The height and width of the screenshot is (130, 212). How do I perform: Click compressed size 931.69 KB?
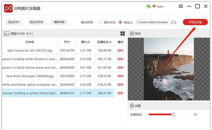click(104, 68)
